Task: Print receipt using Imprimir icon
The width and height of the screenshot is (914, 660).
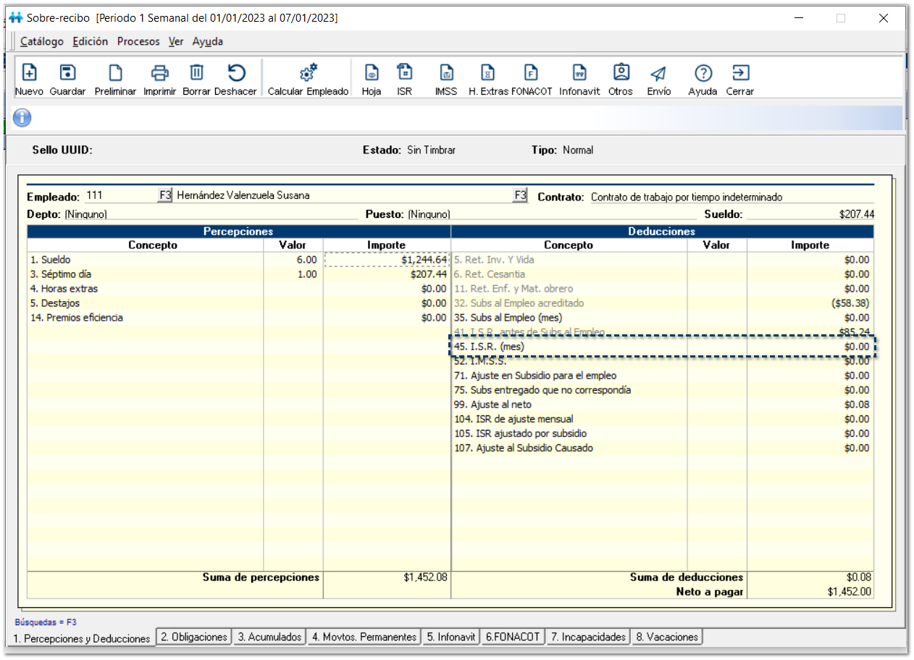Action: 159,73
